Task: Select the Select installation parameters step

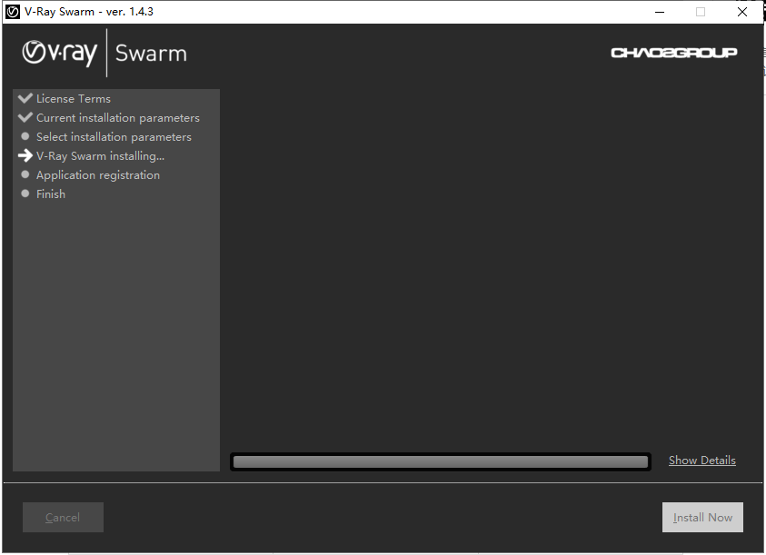Action: [x=114, y=137]
